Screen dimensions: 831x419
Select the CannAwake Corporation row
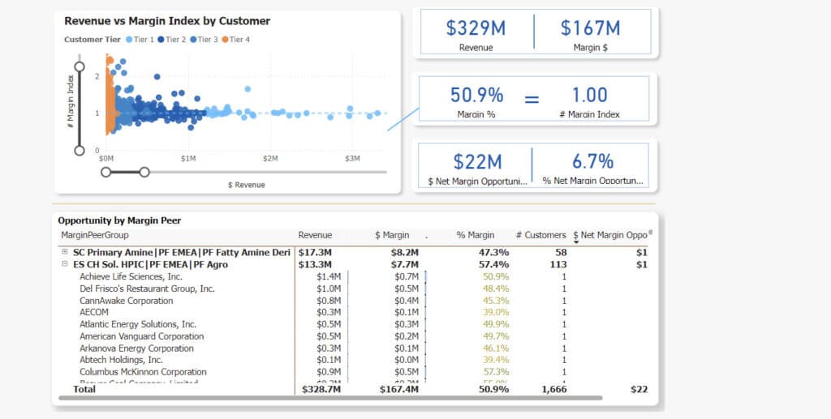click(x=352, y=301)
